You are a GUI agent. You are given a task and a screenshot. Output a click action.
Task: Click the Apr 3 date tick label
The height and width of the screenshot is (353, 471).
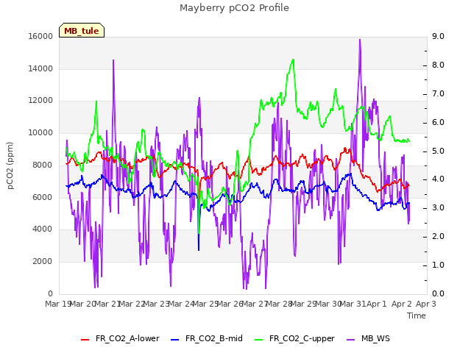pos(426,304)
